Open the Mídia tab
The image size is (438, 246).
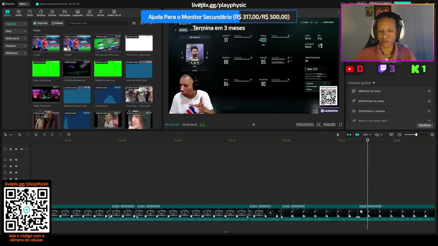click(x=7, y=13)
